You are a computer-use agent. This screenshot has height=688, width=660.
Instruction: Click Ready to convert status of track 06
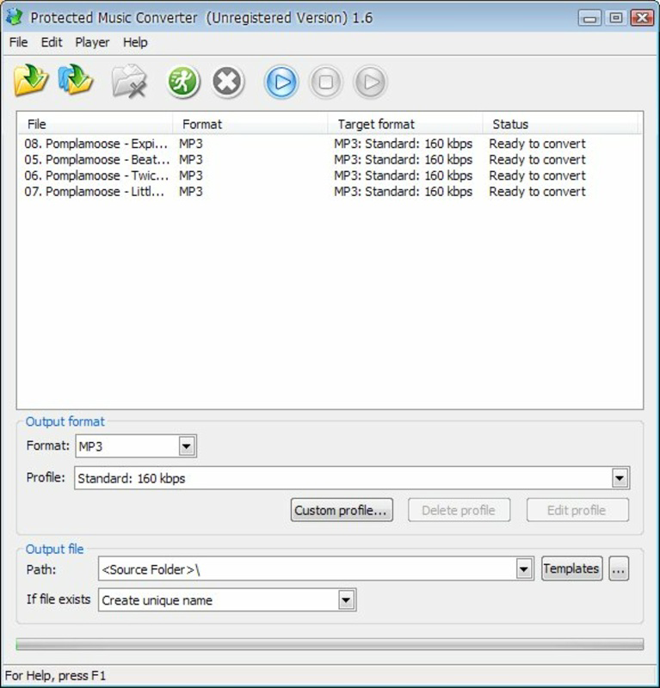(537, 175)
